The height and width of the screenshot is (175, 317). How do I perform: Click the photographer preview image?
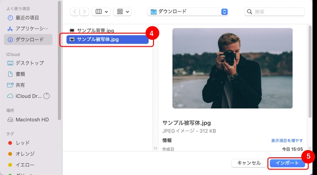point(232,68)
